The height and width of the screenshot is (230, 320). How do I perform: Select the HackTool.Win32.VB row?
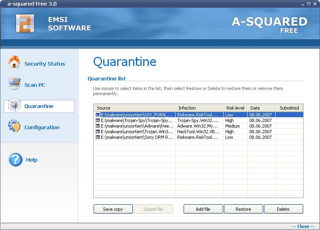click(198, 132)
